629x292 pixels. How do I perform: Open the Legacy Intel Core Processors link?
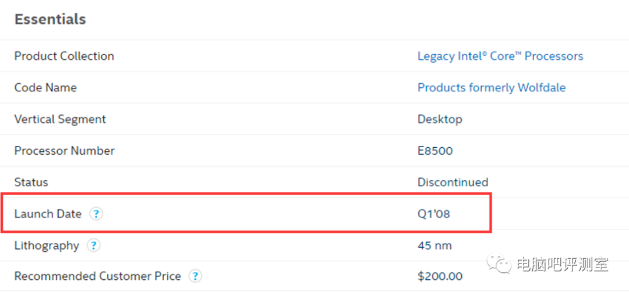[x=500, y=56]
